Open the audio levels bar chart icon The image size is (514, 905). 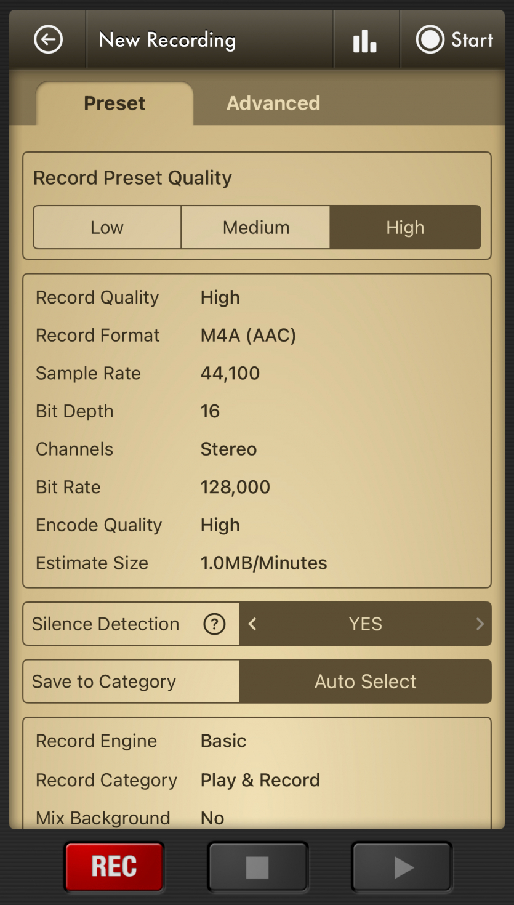[x=364, y=41]
